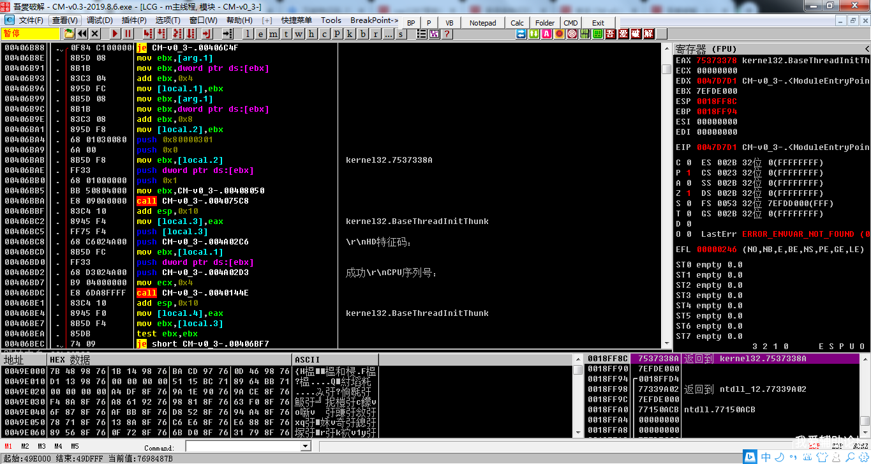Viewport: 871px width, 464px height.
Task: Pause execution with the red pause icon
Action: click(x=128, y=34)
